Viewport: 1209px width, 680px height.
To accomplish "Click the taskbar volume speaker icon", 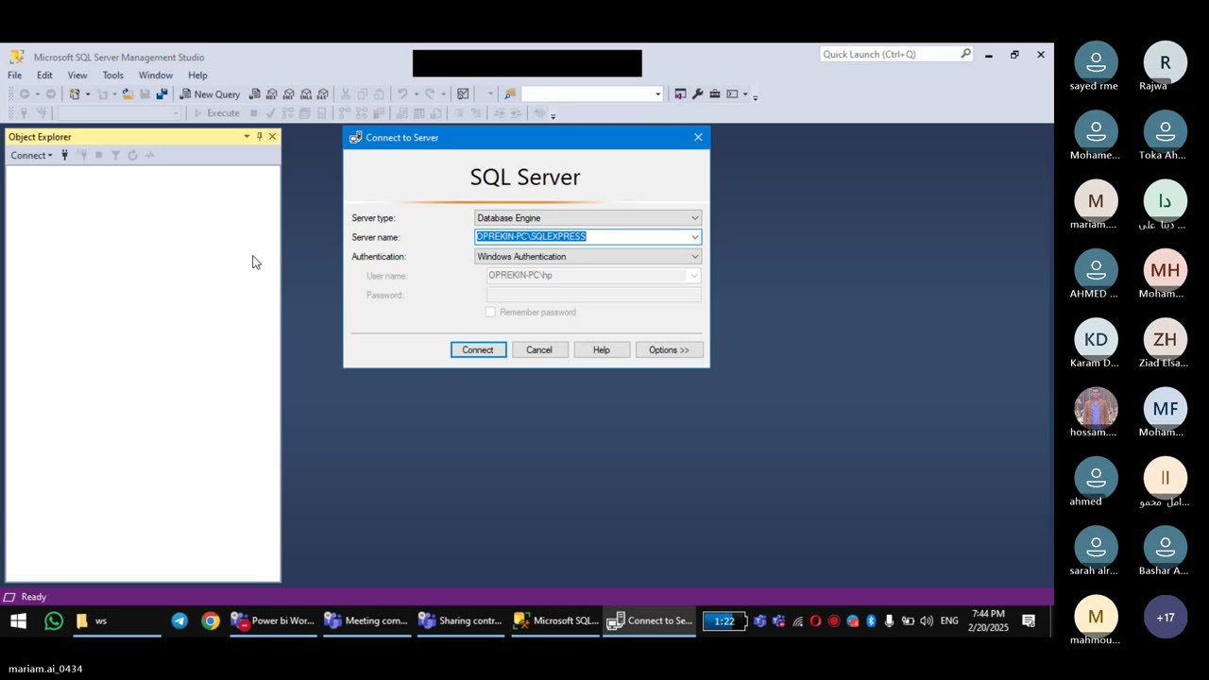I will [926, 620].
